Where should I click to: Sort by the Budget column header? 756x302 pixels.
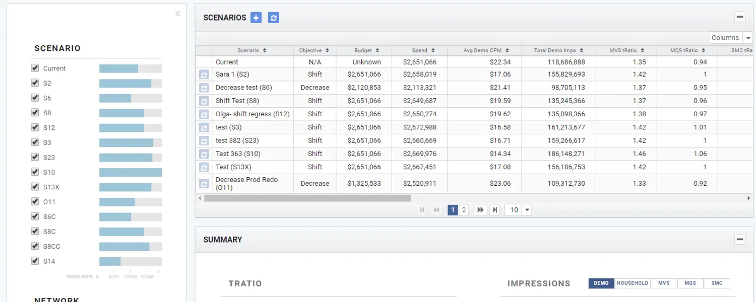pyautogui.click(x=363, y=50)
